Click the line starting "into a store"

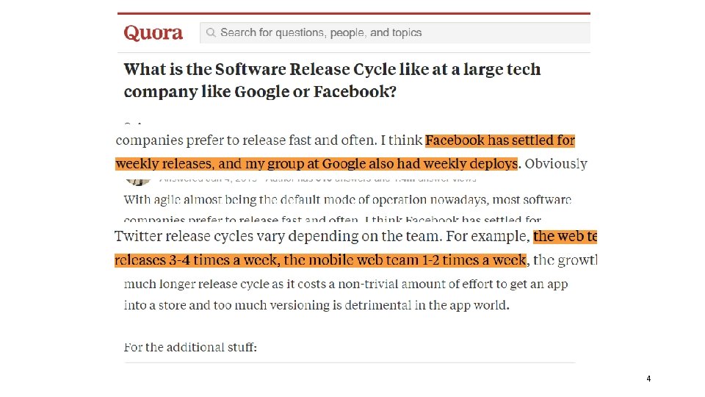pyautogui.click(x=317, y=305)
